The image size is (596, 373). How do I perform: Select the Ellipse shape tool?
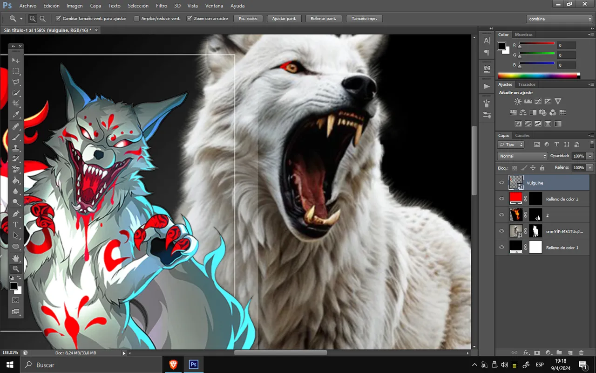click(16, 246)
